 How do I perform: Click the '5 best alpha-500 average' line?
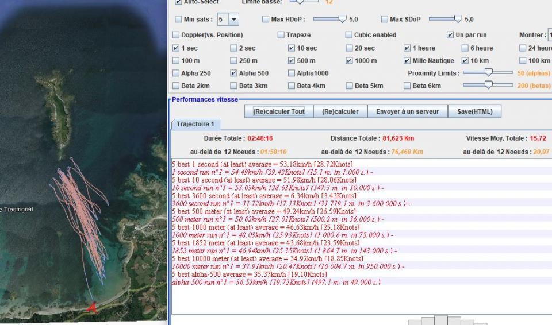click(x=250, y=274)
